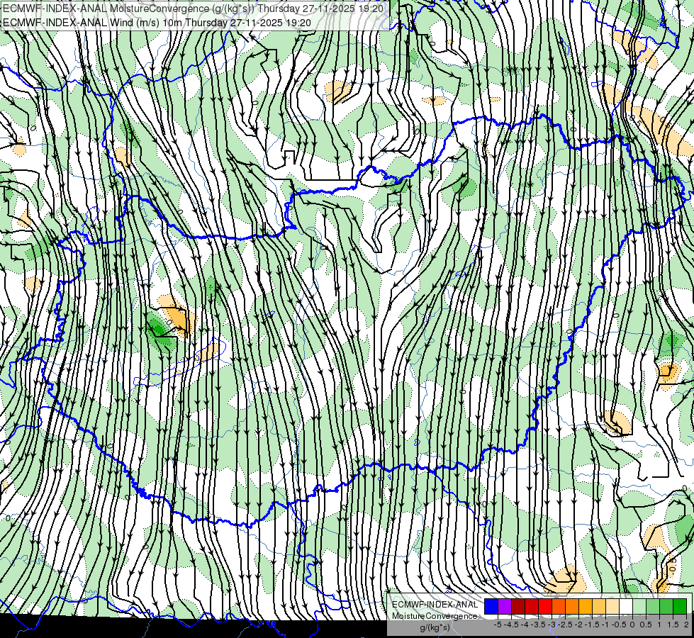Screen dimensions: 694x638
Task: Click the palest green legend swatch
Action: [x=639, y=607]
